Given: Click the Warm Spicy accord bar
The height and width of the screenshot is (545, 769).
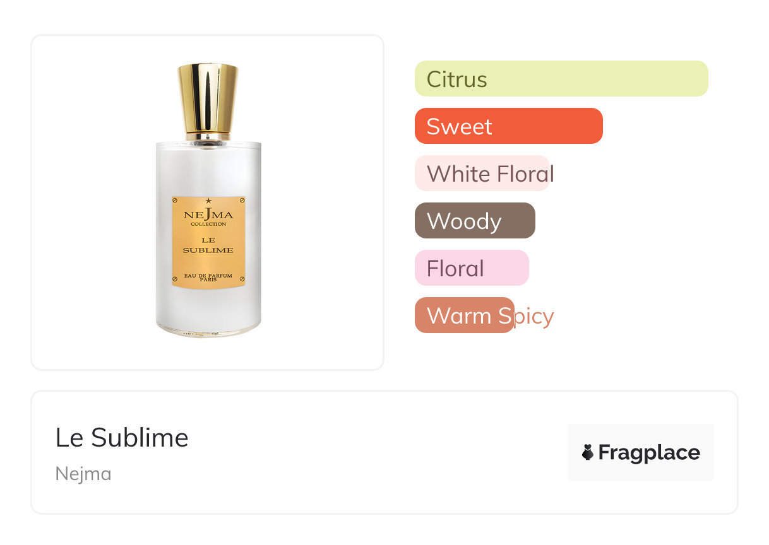Looking at the screenshot, I should pos(465,315).
